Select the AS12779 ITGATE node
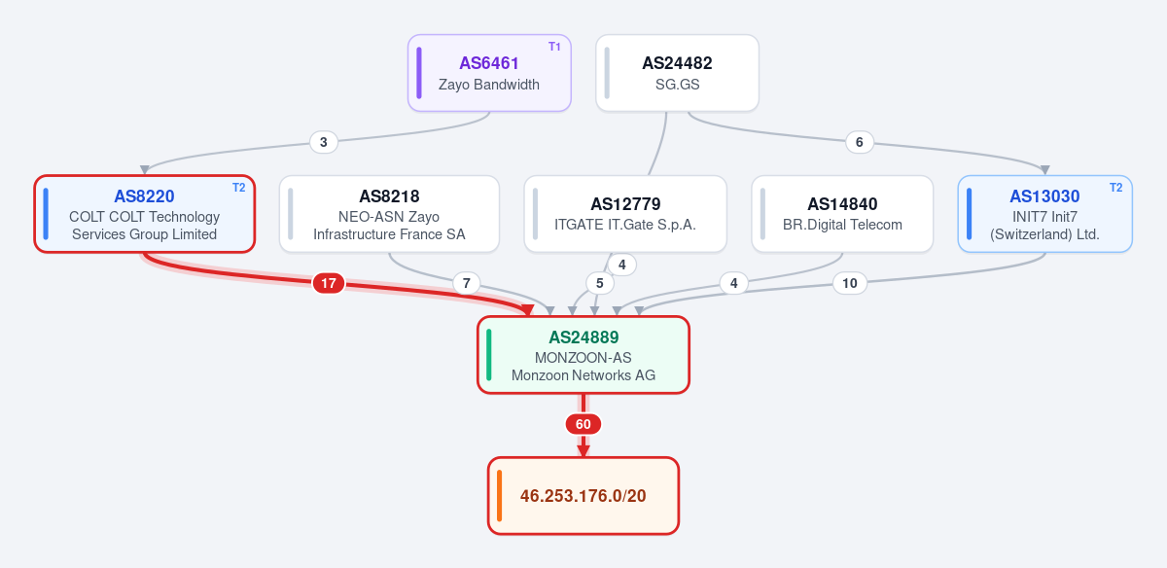Viewport: 1167px width, 568px height. [x=625, y=214]
